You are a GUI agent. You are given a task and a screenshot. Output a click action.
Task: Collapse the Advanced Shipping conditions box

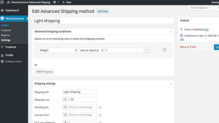pyautogui.click(x=171, y=31)
